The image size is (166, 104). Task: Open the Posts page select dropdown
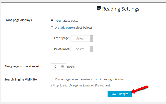82,49
